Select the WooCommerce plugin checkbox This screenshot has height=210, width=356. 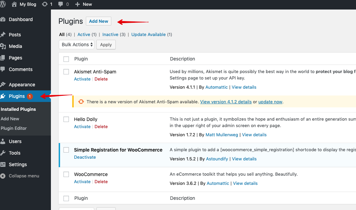point(66,174)
